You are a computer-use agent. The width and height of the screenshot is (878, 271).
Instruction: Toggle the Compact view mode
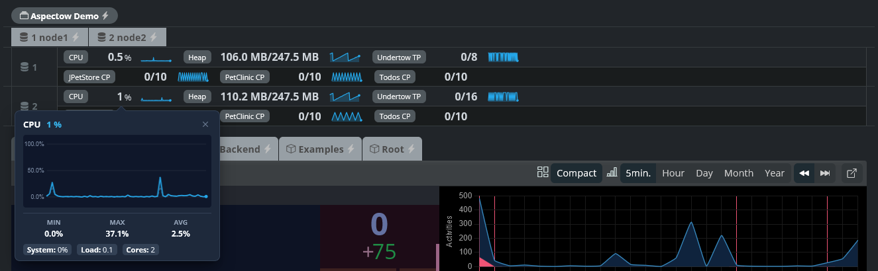click(x=576, y=173)
